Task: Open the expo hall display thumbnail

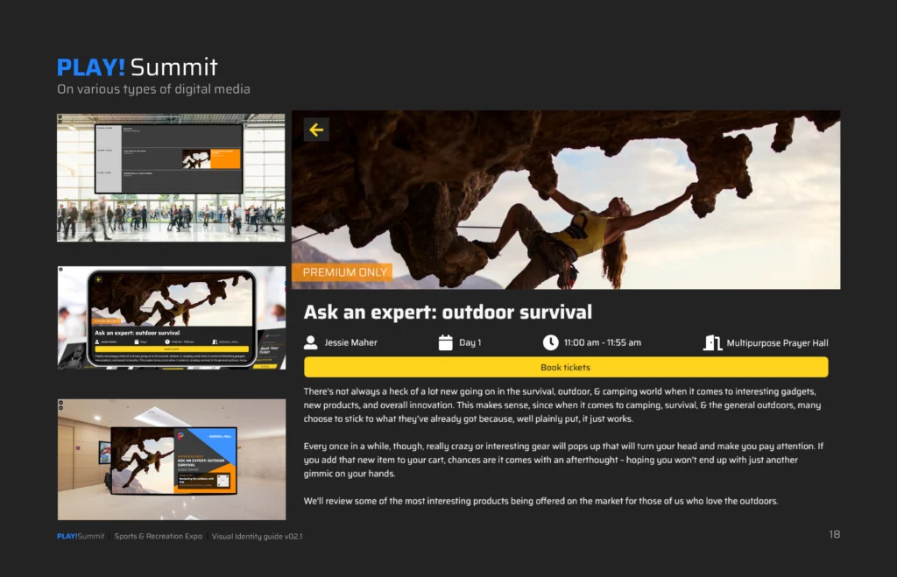Action: point(171,177)
